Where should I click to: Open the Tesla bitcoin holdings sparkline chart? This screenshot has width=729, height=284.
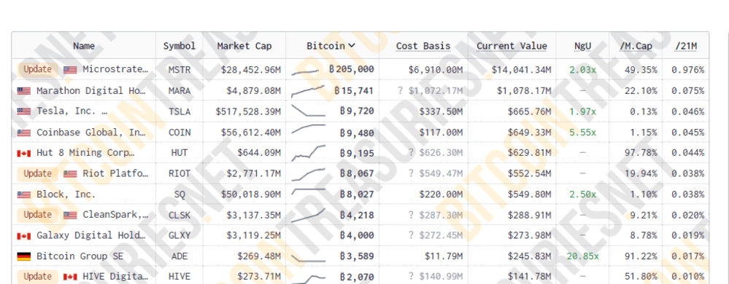[308, 111]
